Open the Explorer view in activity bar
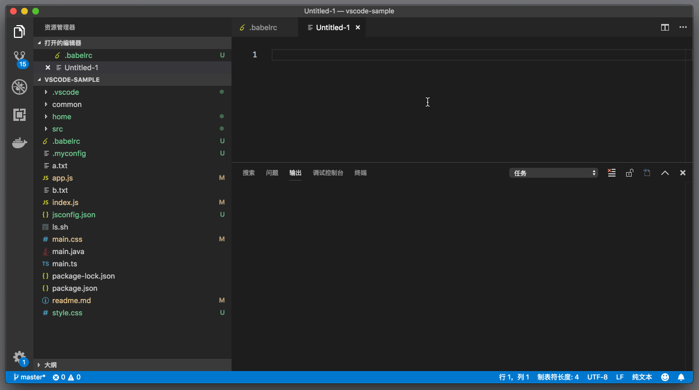Screen dimensions: 699x390 pyautogui.click(x=19, y=32)
